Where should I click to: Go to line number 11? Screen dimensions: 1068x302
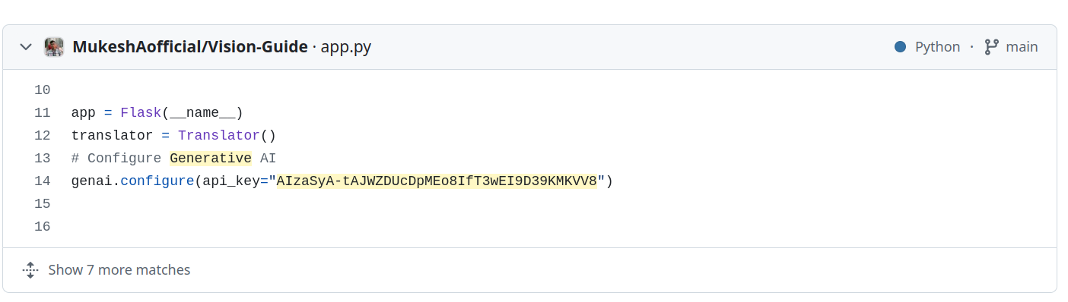[x=42, y=113]
